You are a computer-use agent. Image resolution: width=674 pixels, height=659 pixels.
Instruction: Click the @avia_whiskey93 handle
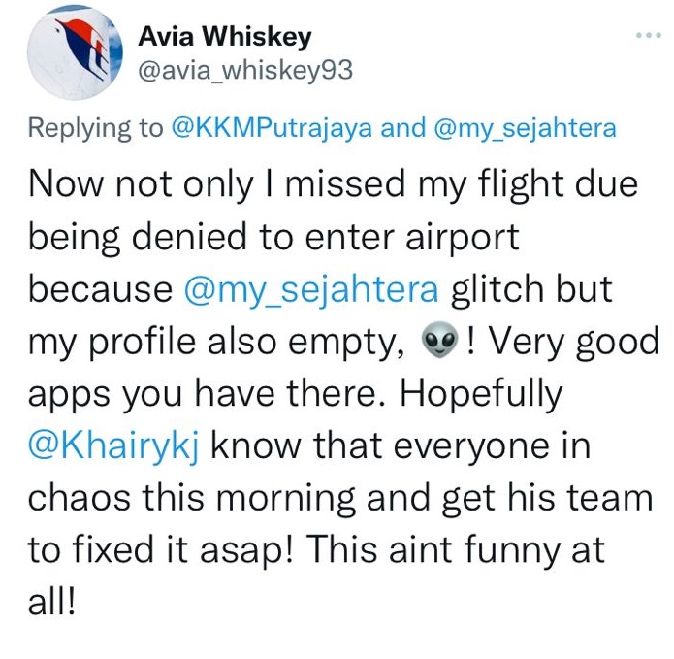coord(247,71)
